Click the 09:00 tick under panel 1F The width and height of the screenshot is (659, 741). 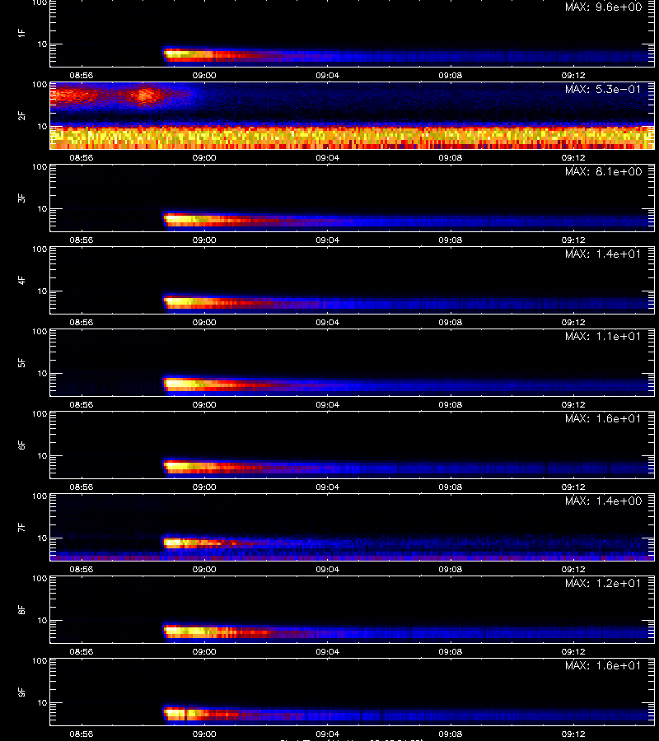click(204, 75)
